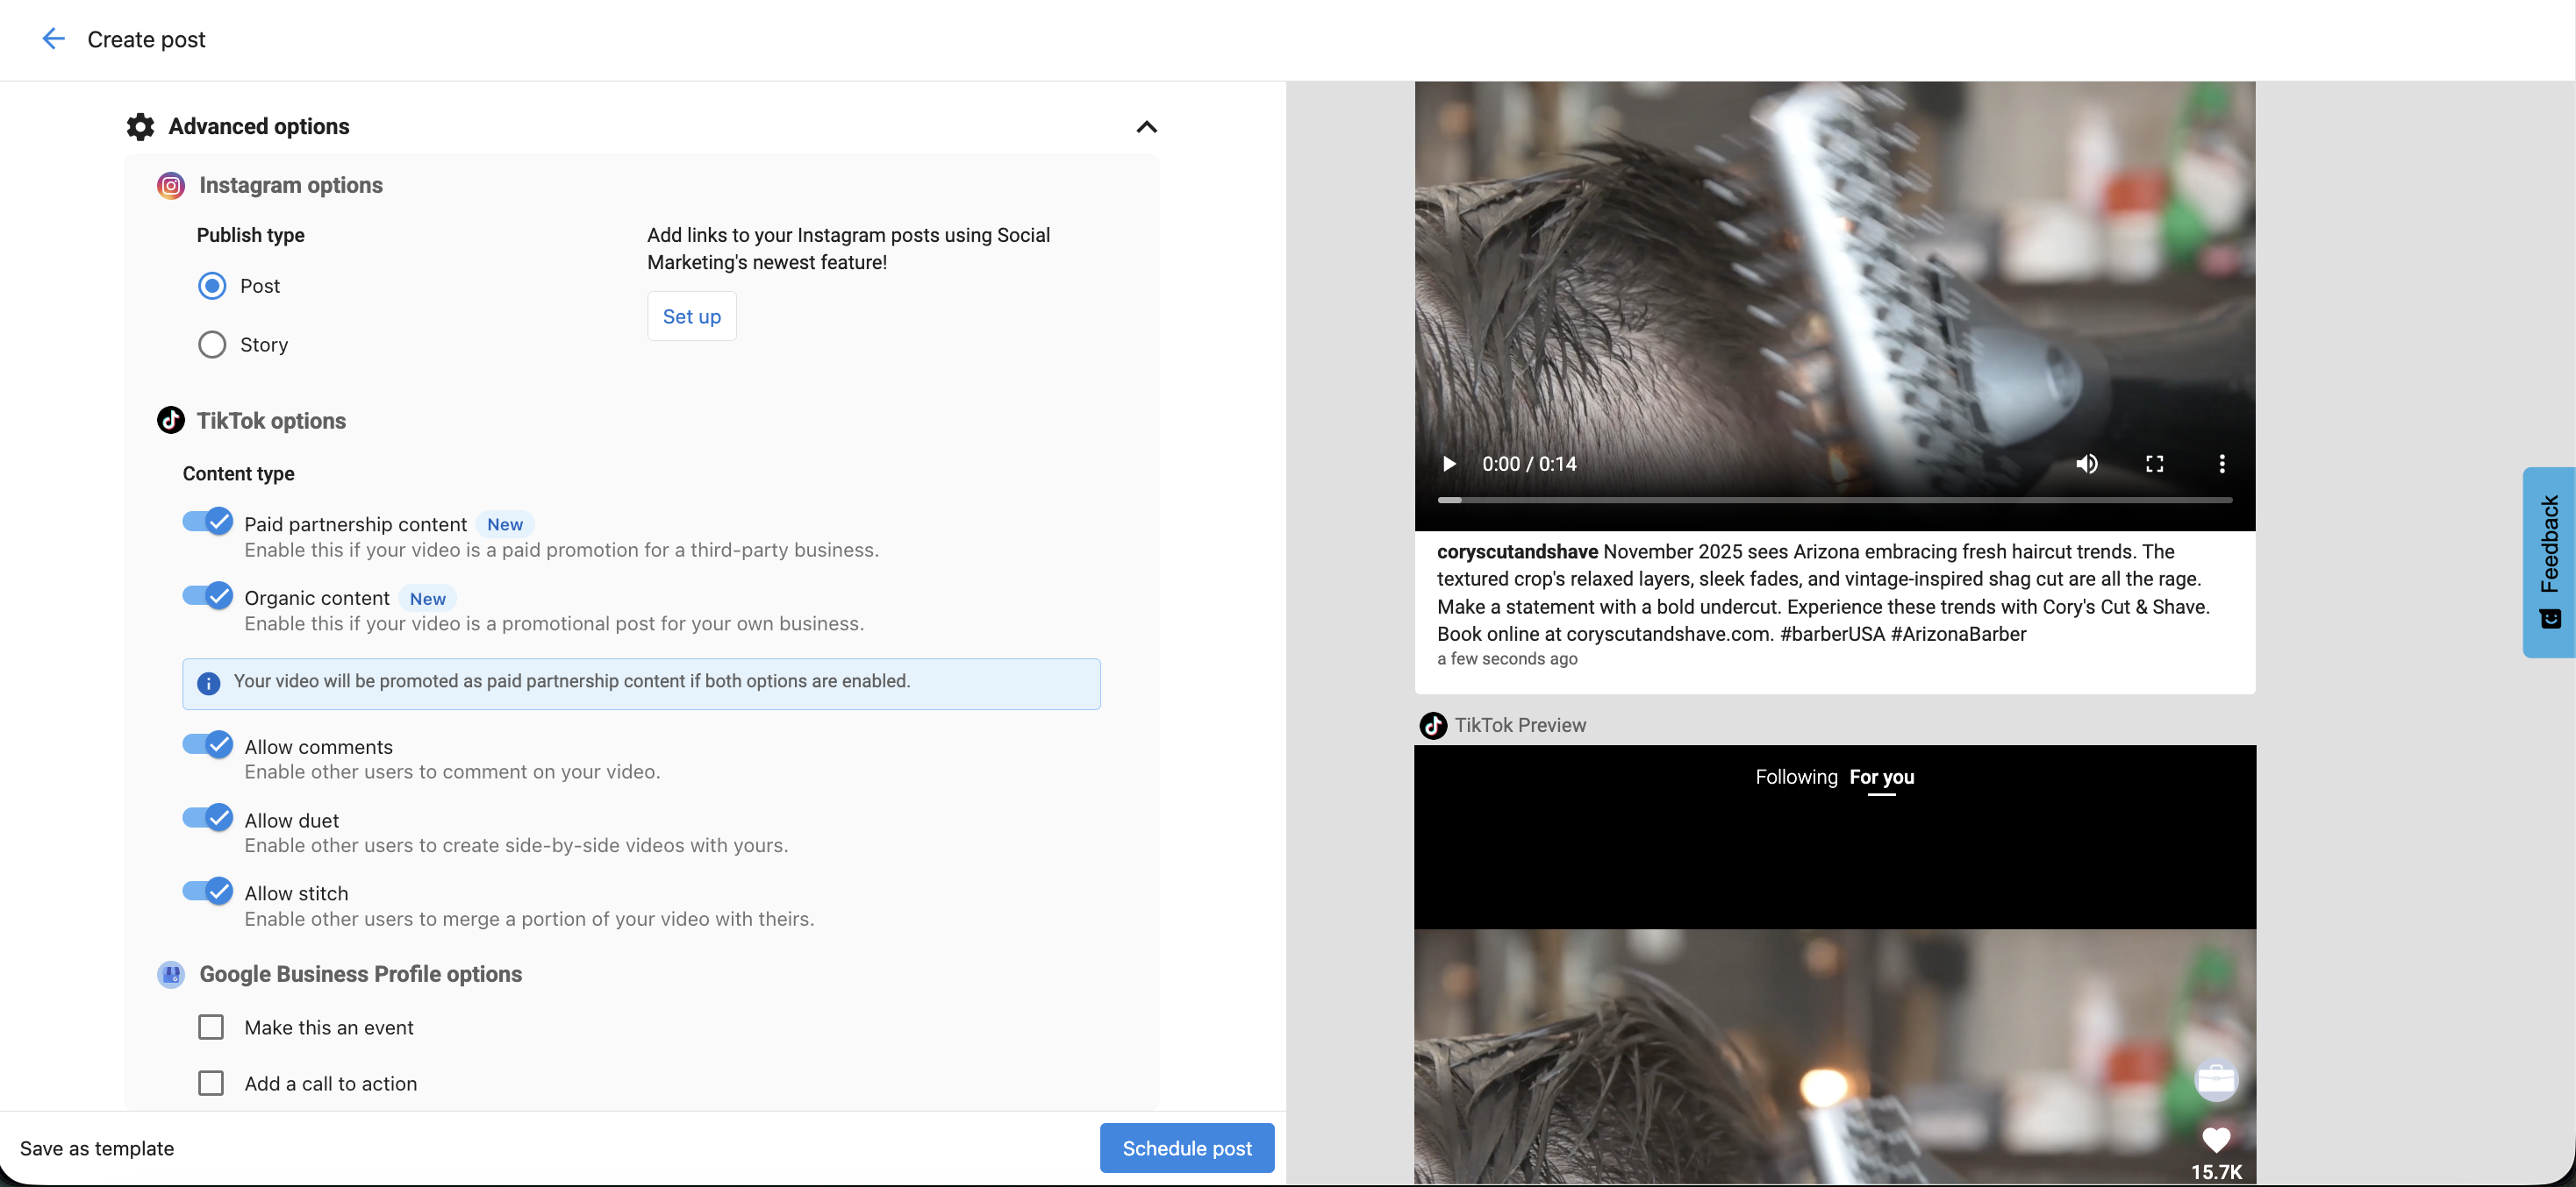
Task: Click the TikTok Preview logo icon
Action: click(x=1434, y=725)
